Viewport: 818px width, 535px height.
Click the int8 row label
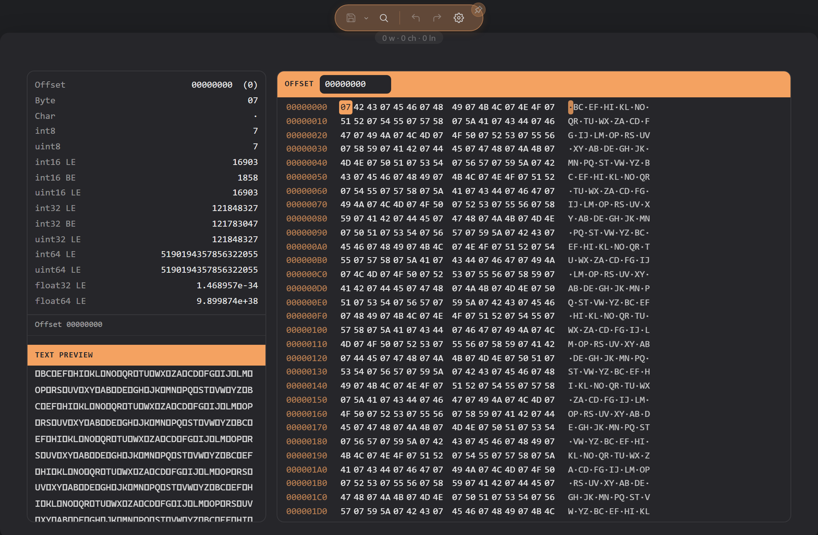click(x=45, y=131)
